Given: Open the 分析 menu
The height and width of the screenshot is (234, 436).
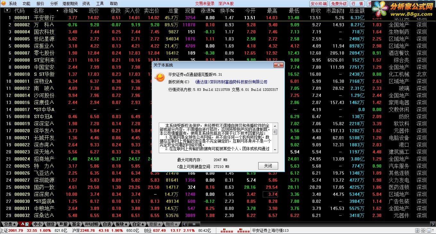Looking at the screenshot, I should [x=54, y=4].
